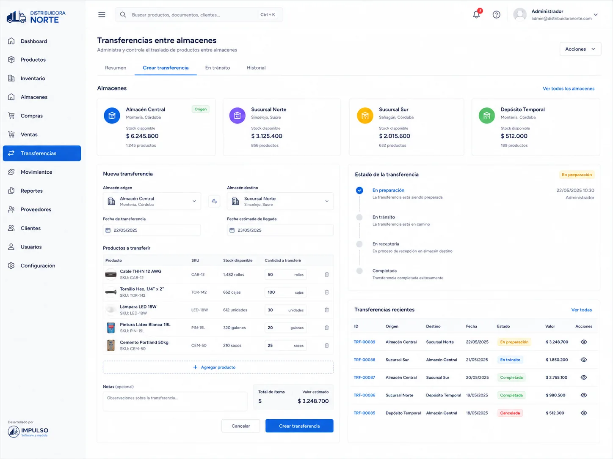View details of transfer TRF-00089

coord(584,342)
